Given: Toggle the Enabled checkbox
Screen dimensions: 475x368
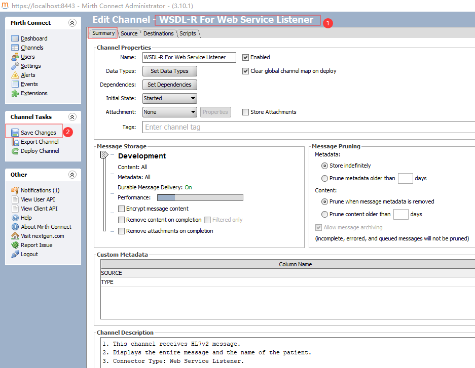Looking at the screenshot, I should (245, 57).
